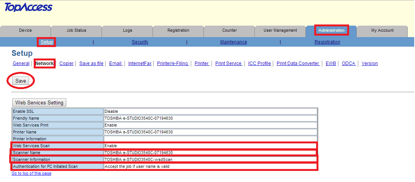Open the General setup link
Screen dimensions: 415x182
click(21, 63)
